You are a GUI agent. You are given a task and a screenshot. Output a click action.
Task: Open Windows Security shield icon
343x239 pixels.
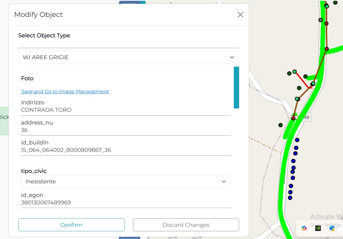click(x=332, y=228)
